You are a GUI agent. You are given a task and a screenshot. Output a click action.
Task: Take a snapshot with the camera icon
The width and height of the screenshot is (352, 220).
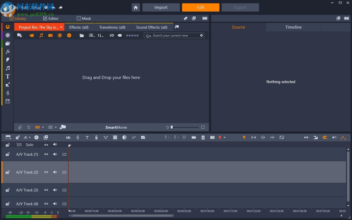(x=212, y=137)
